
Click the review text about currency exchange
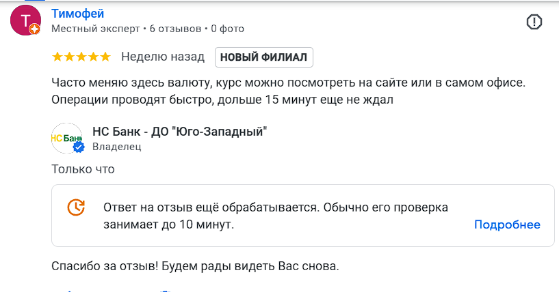[x=287, y=91]
